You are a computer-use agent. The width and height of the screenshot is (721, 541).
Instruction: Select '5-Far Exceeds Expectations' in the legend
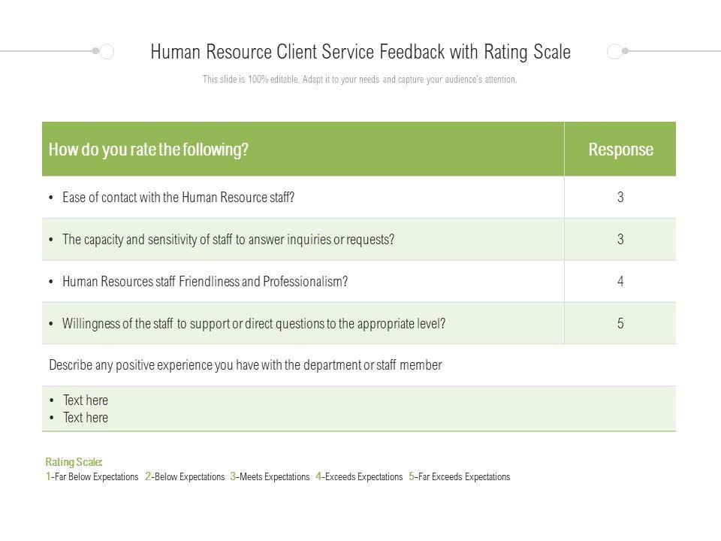pyautogui.click(x=460, y=476)
